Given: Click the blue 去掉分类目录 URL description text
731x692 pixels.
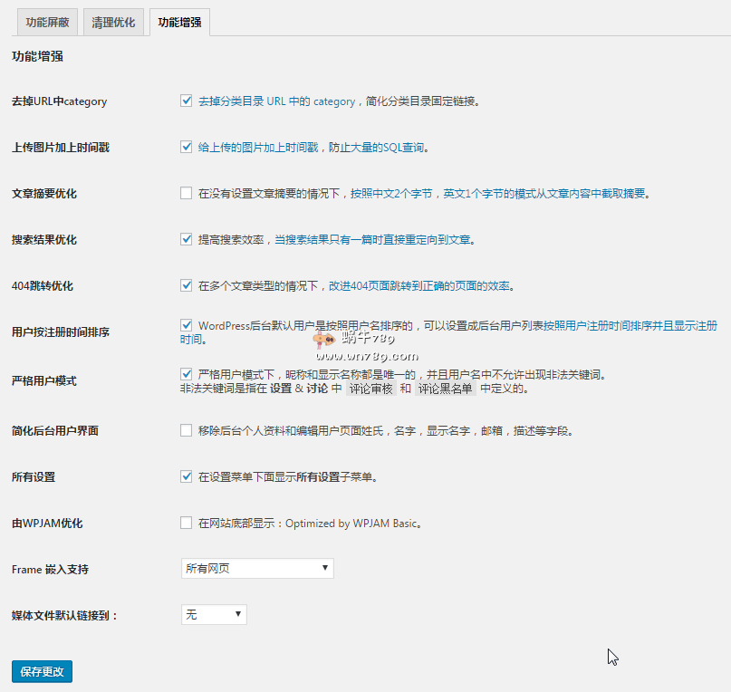Looking at the screenshot, I should click(x=276, y=101).
